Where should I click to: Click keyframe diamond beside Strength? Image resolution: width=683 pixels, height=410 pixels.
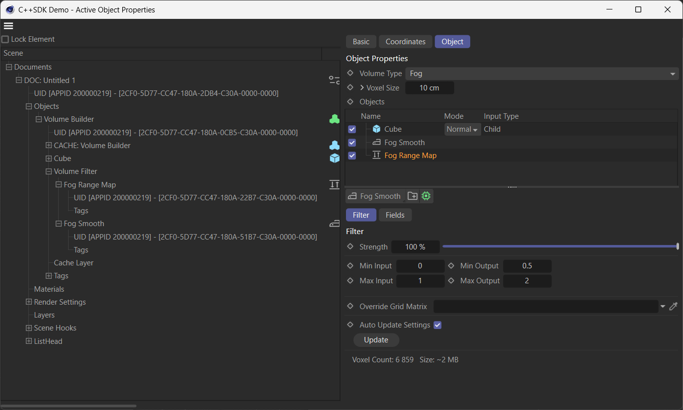[350, 246]
